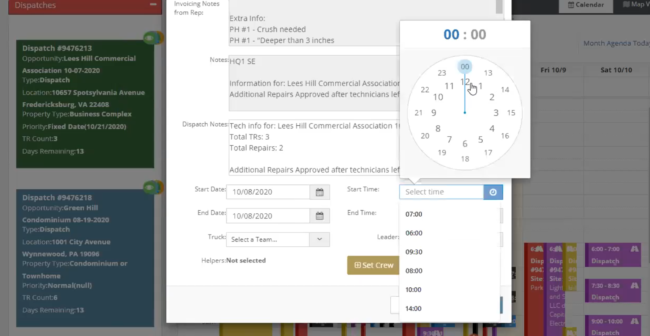Pick hour 3 on the clock face
The image size is (650, 336).
[496, 113]
